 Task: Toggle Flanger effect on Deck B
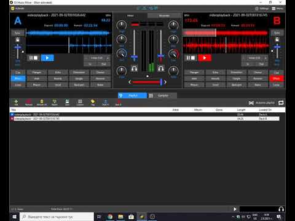pos(194,72)
